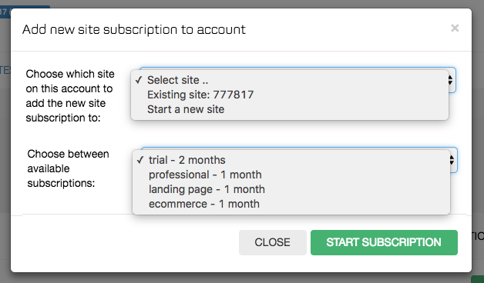The height and width of the screenshot is (283, 484).
Task: Select the 'Start a new site' option
Action: coord(290,109)
